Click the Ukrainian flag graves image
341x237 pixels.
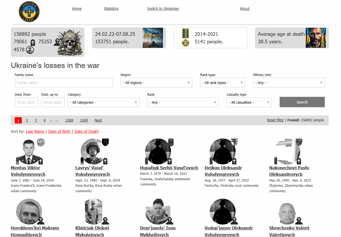153,38
